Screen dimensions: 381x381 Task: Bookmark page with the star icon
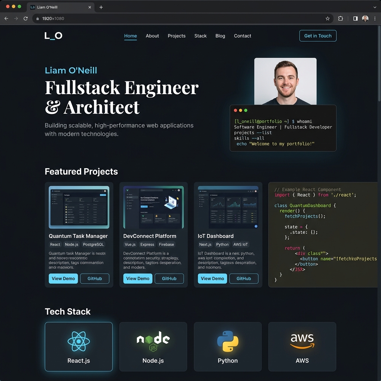(327, 19)
